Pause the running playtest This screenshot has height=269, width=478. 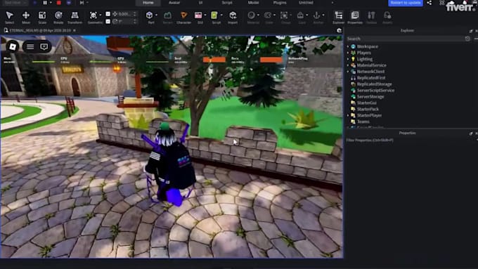click(x=45, y=3)
